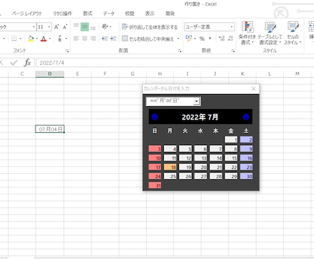
Task: Apply accounting number format
Action: [188, 38]
